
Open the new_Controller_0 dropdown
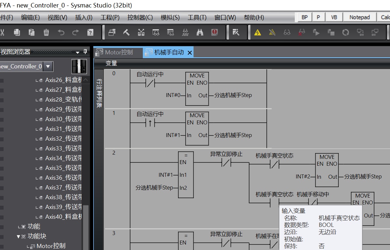pos(48,66)
